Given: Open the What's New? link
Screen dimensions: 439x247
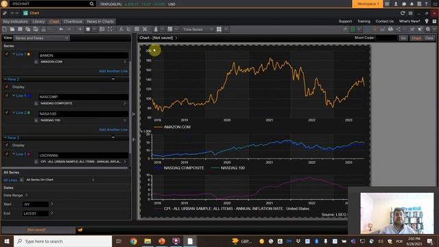Looking at the screenshot, I should point(410,21).
